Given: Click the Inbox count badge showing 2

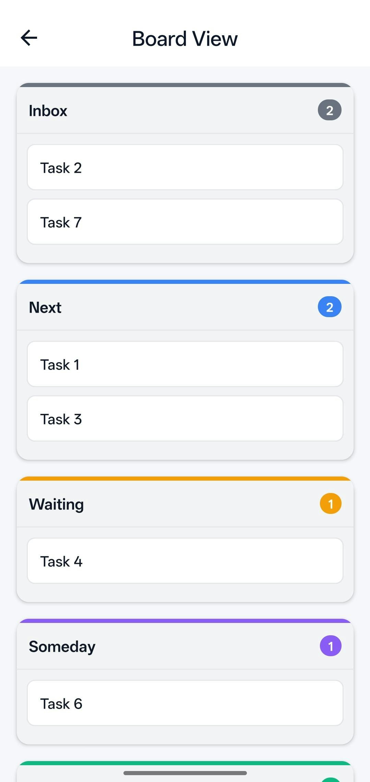Looking at the screenshot, I should [330, 110].
